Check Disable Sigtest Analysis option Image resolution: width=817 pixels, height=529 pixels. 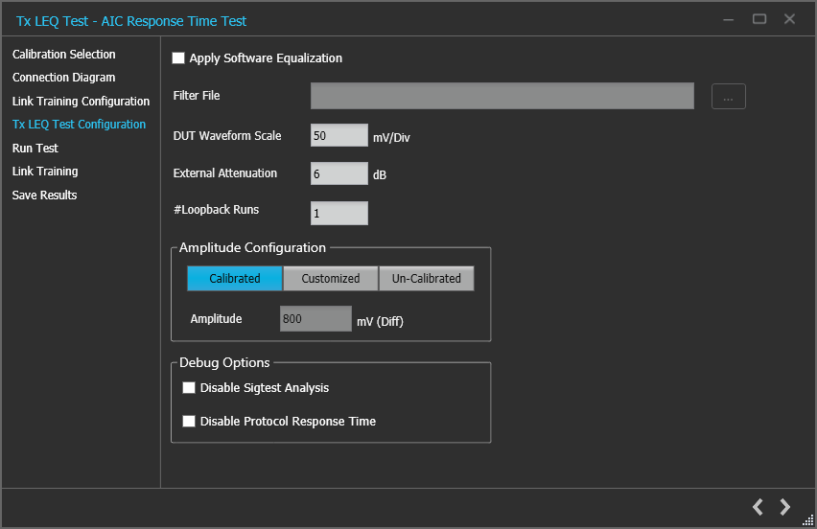(189, 388)
